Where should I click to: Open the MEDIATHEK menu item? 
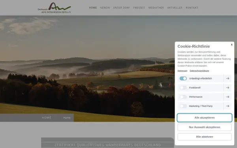pos(156,8)
